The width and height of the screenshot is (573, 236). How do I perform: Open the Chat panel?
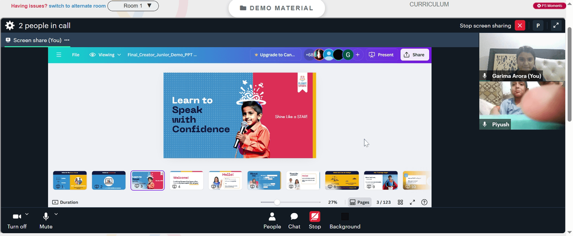click(294, 221)
